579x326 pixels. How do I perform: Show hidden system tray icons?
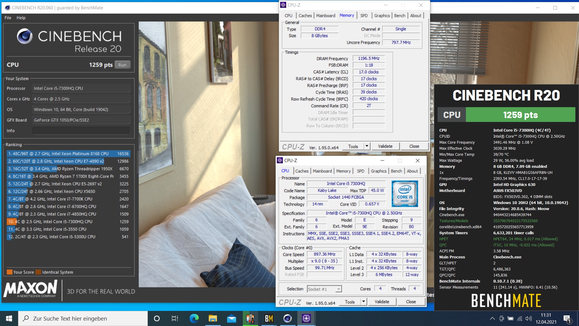tap(492, 318)
